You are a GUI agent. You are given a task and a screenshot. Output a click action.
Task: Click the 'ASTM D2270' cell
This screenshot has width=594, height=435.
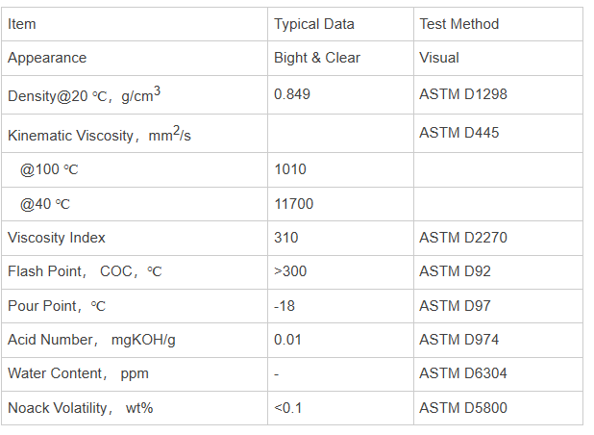(498, 238)
